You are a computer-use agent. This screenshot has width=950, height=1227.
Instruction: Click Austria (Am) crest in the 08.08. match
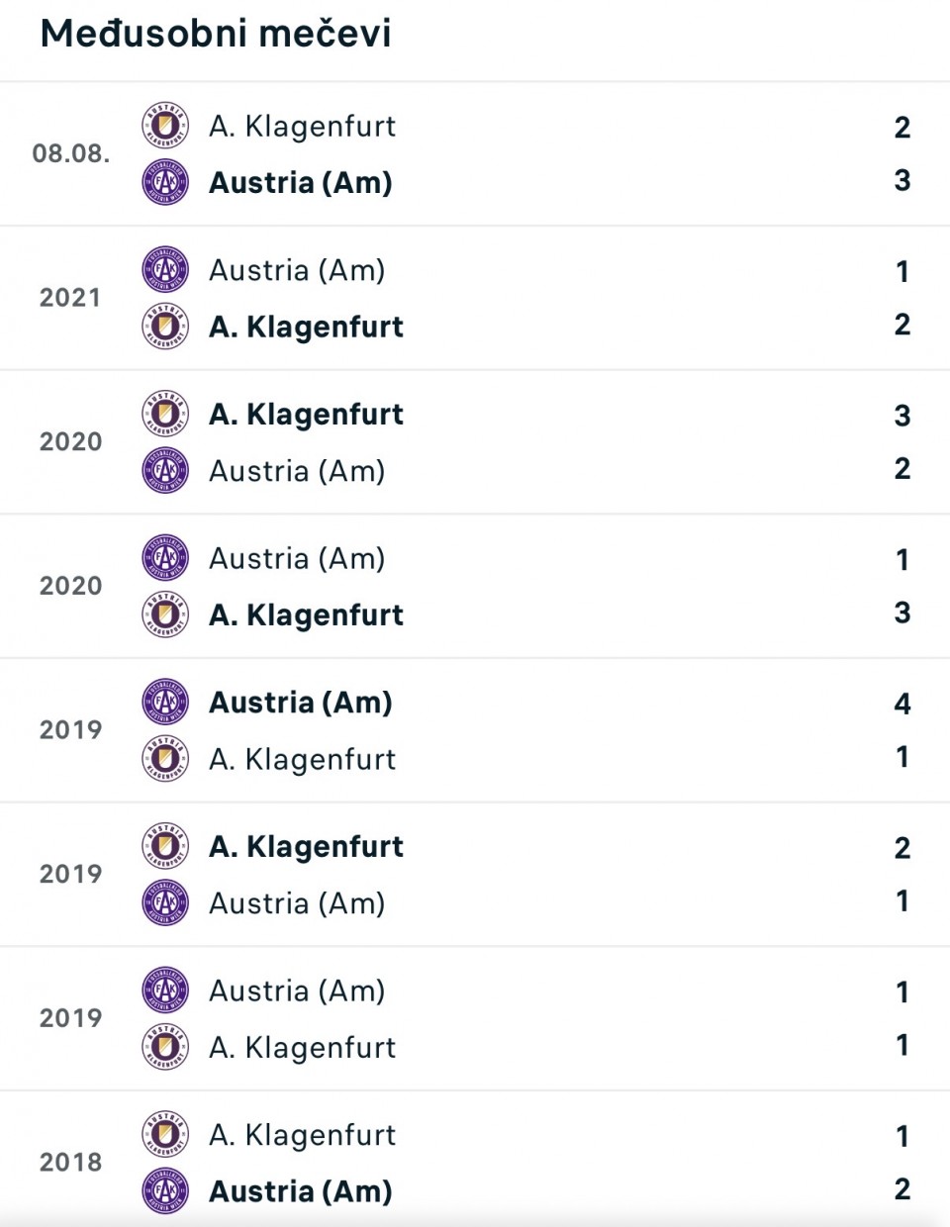tap(165, 182)
